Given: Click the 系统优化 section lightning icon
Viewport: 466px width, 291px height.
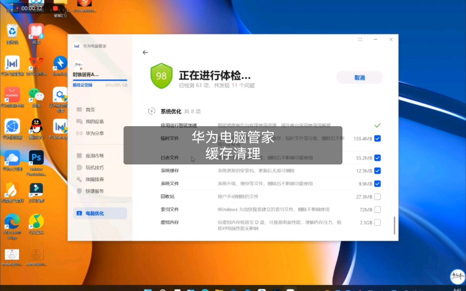Looking at the screenshot, I should click(x=152, y=111).
